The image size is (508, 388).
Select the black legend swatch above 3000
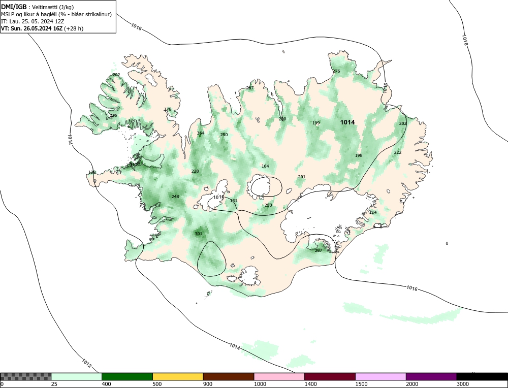[482, 377]
